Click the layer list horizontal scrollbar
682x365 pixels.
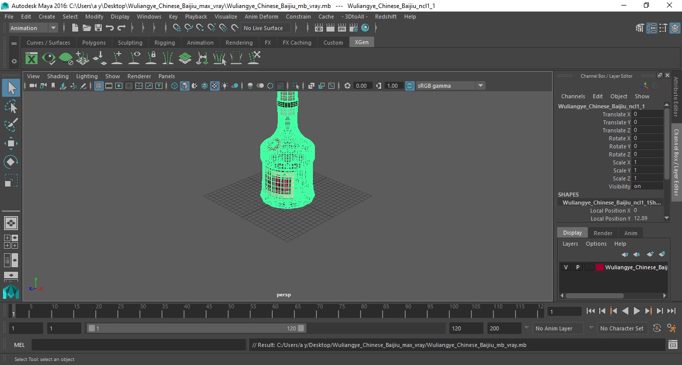(x=595, y=296)
